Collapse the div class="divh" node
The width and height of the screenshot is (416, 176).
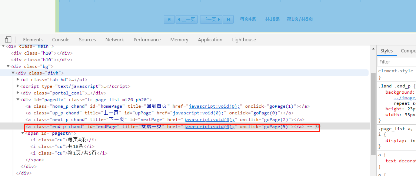13,73
